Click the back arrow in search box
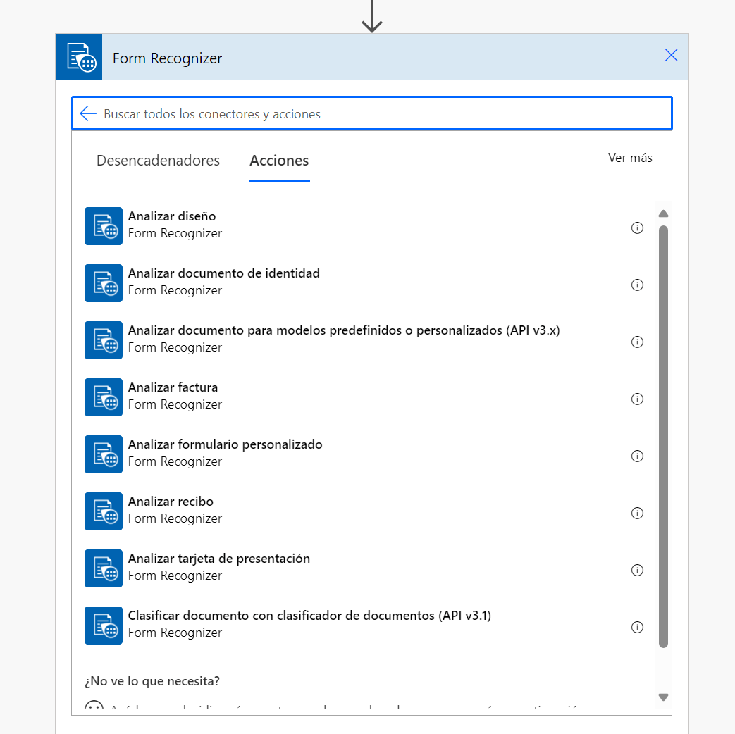 pos(88,113)
